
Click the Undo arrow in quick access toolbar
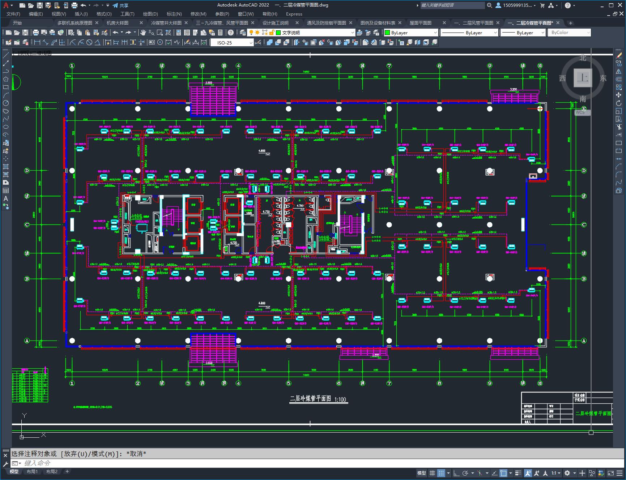click(83, 5)
